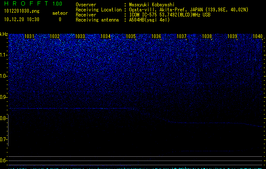Click the antenna value A504HB(yagi 4el)

point(149,20)
